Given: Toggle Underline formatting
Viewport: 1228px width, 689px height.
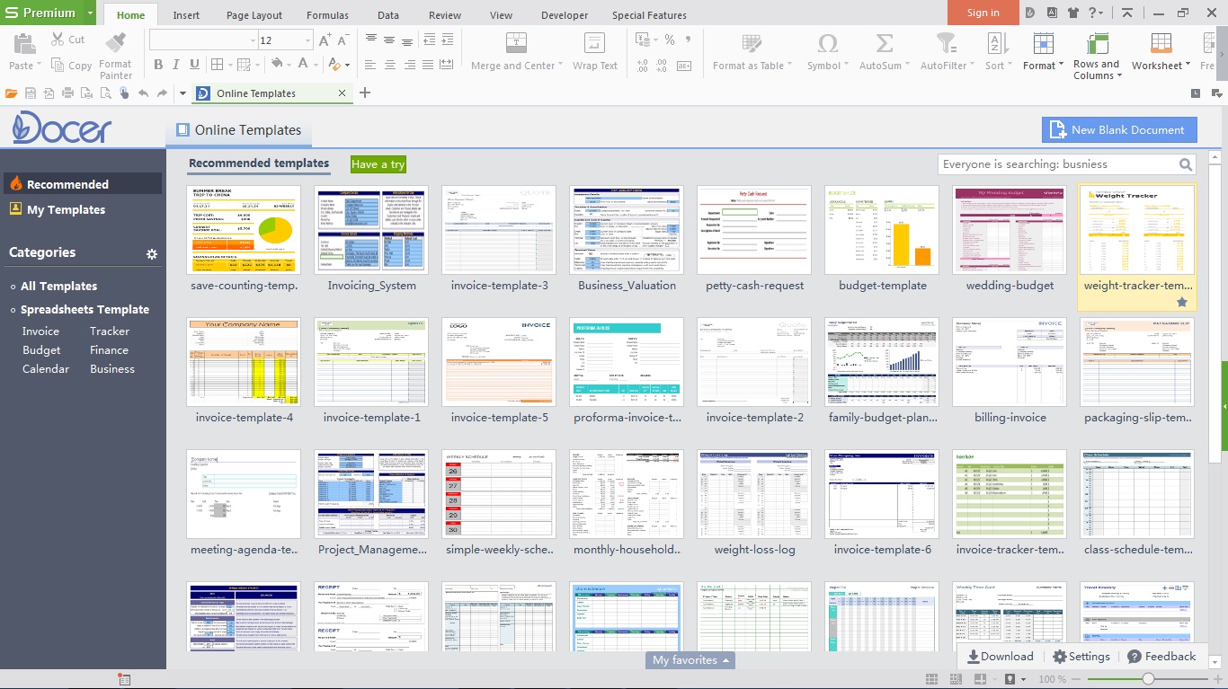Looking at the screenshot, I should coord(194,65).
